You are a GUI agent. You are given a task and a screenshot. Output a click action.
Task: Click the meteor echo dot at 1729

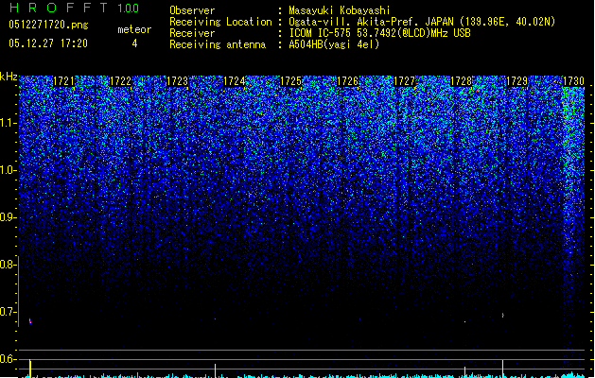click(x=503, y=315)
